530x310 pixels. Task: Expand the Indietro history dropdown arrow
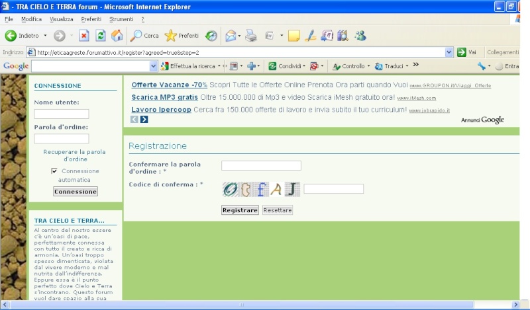45,36
